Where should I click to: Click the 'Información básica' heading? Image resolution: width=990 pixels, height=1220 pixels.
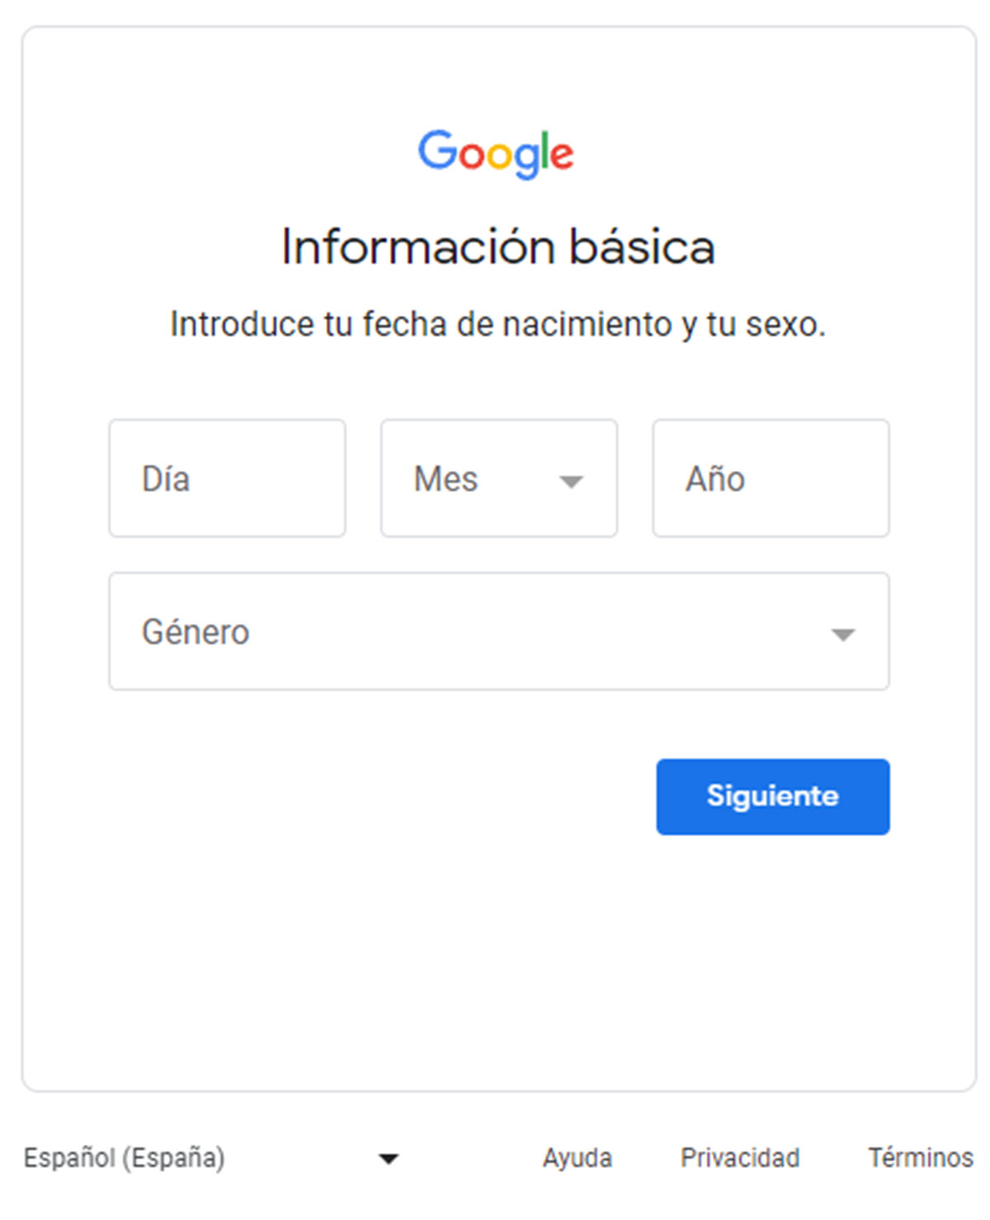(x=497, y=247)
